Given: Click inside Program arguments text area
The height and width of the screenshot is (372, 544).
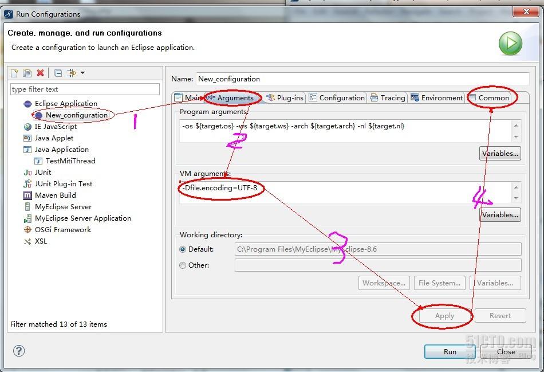Looking at the screenshot, I should pos(345,131).
